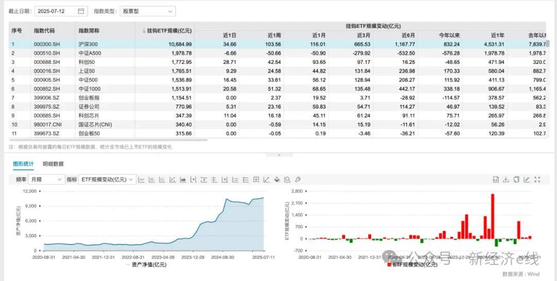Open the calendar picker for 截止日期

[81, 11]
